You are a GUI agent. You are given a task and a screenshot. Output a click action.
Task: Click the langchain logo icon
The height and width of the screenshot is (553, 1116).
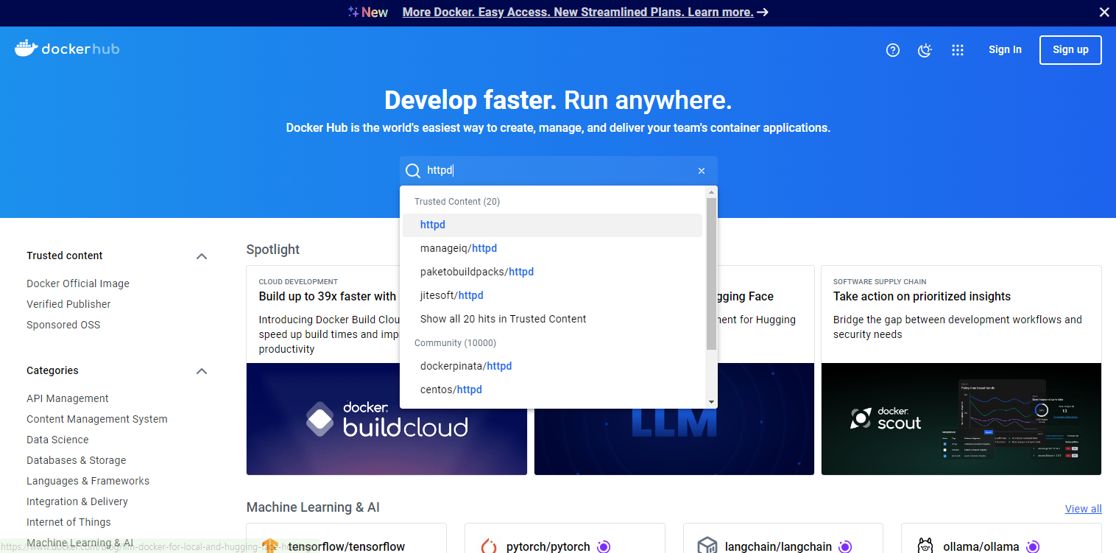[707, 546]
